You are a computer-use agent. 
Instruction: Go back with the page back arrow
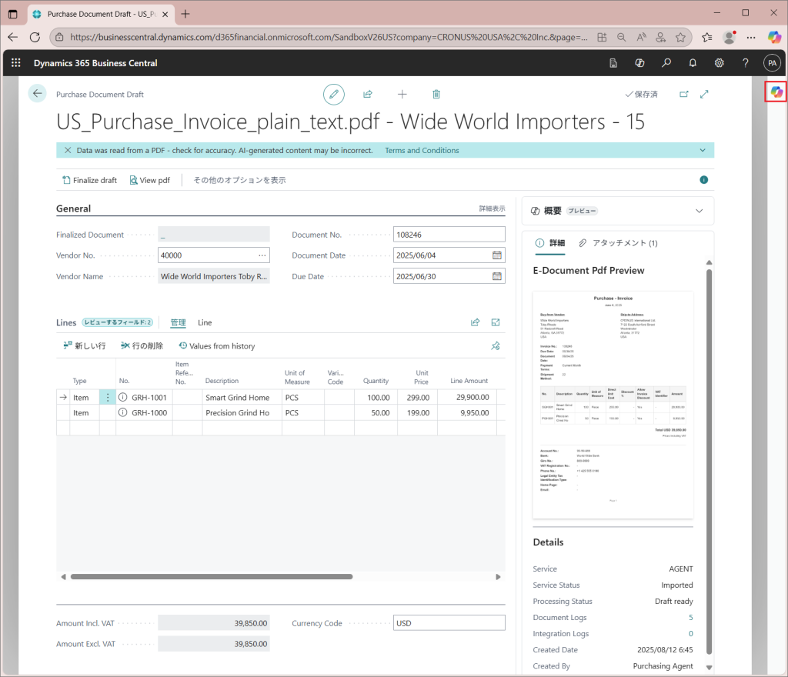(x=37, y=93)
